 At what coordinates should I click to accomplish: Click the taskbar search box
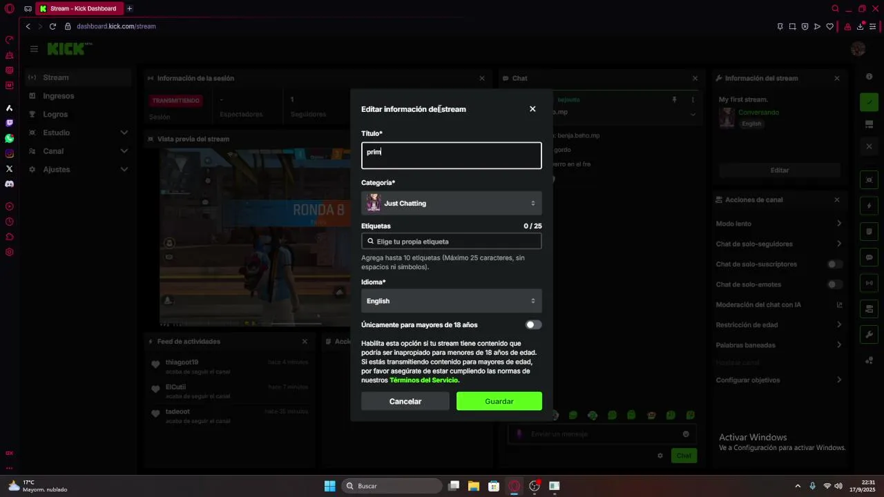[392, 486]
